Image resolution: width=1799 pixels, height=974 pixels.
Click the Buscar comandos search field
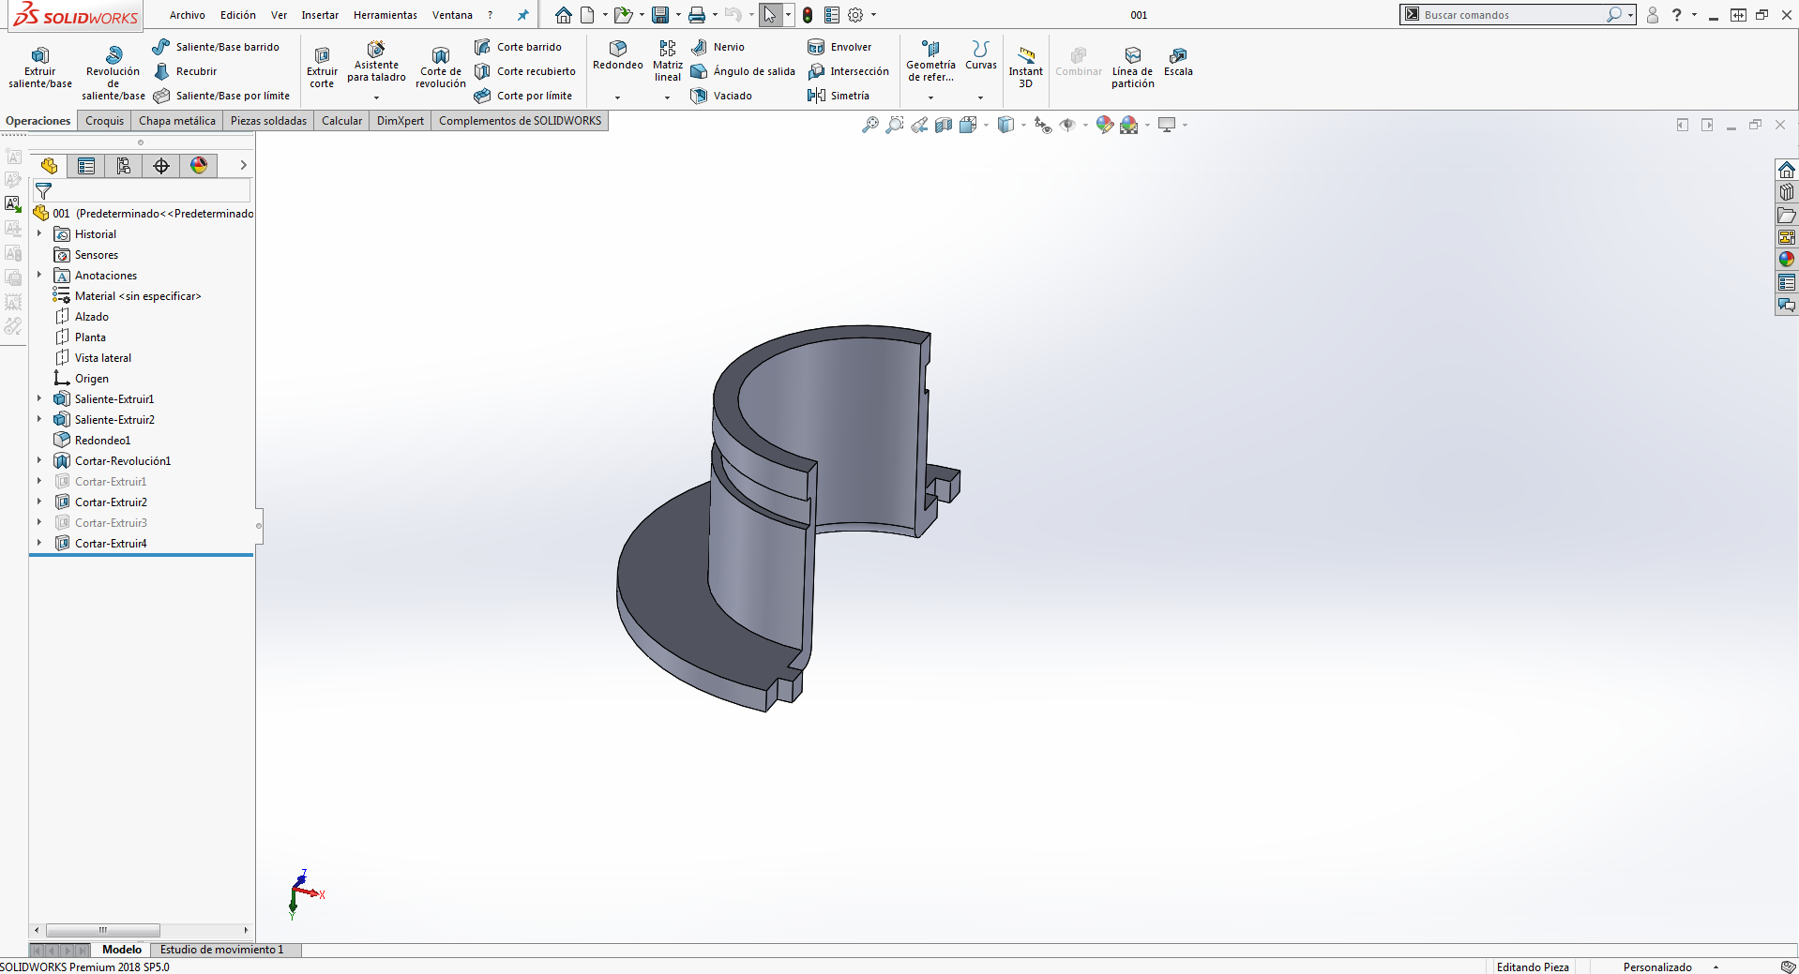[x=1514, y=15]
